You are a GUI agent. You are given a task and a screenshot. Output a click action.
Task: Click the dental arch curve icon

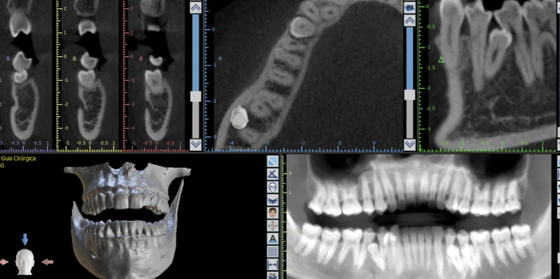[x=273, y=200]
